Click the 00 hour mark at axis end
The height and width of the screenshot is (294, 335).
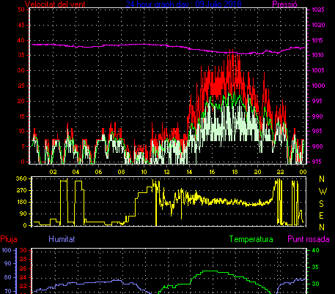(x=303, y=172)
